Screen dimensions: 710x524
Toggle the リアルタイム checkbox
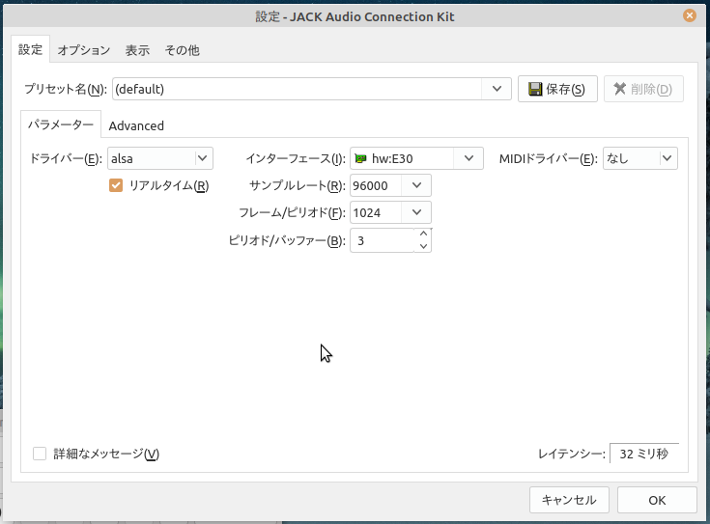point(116,185)
